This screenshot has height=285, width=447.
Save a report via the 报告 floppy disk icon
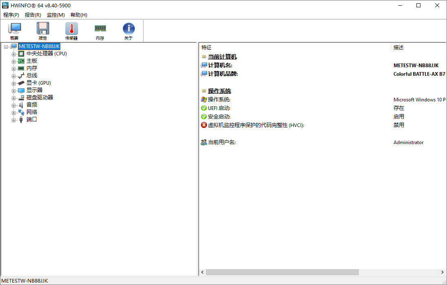tap(43, 31)
